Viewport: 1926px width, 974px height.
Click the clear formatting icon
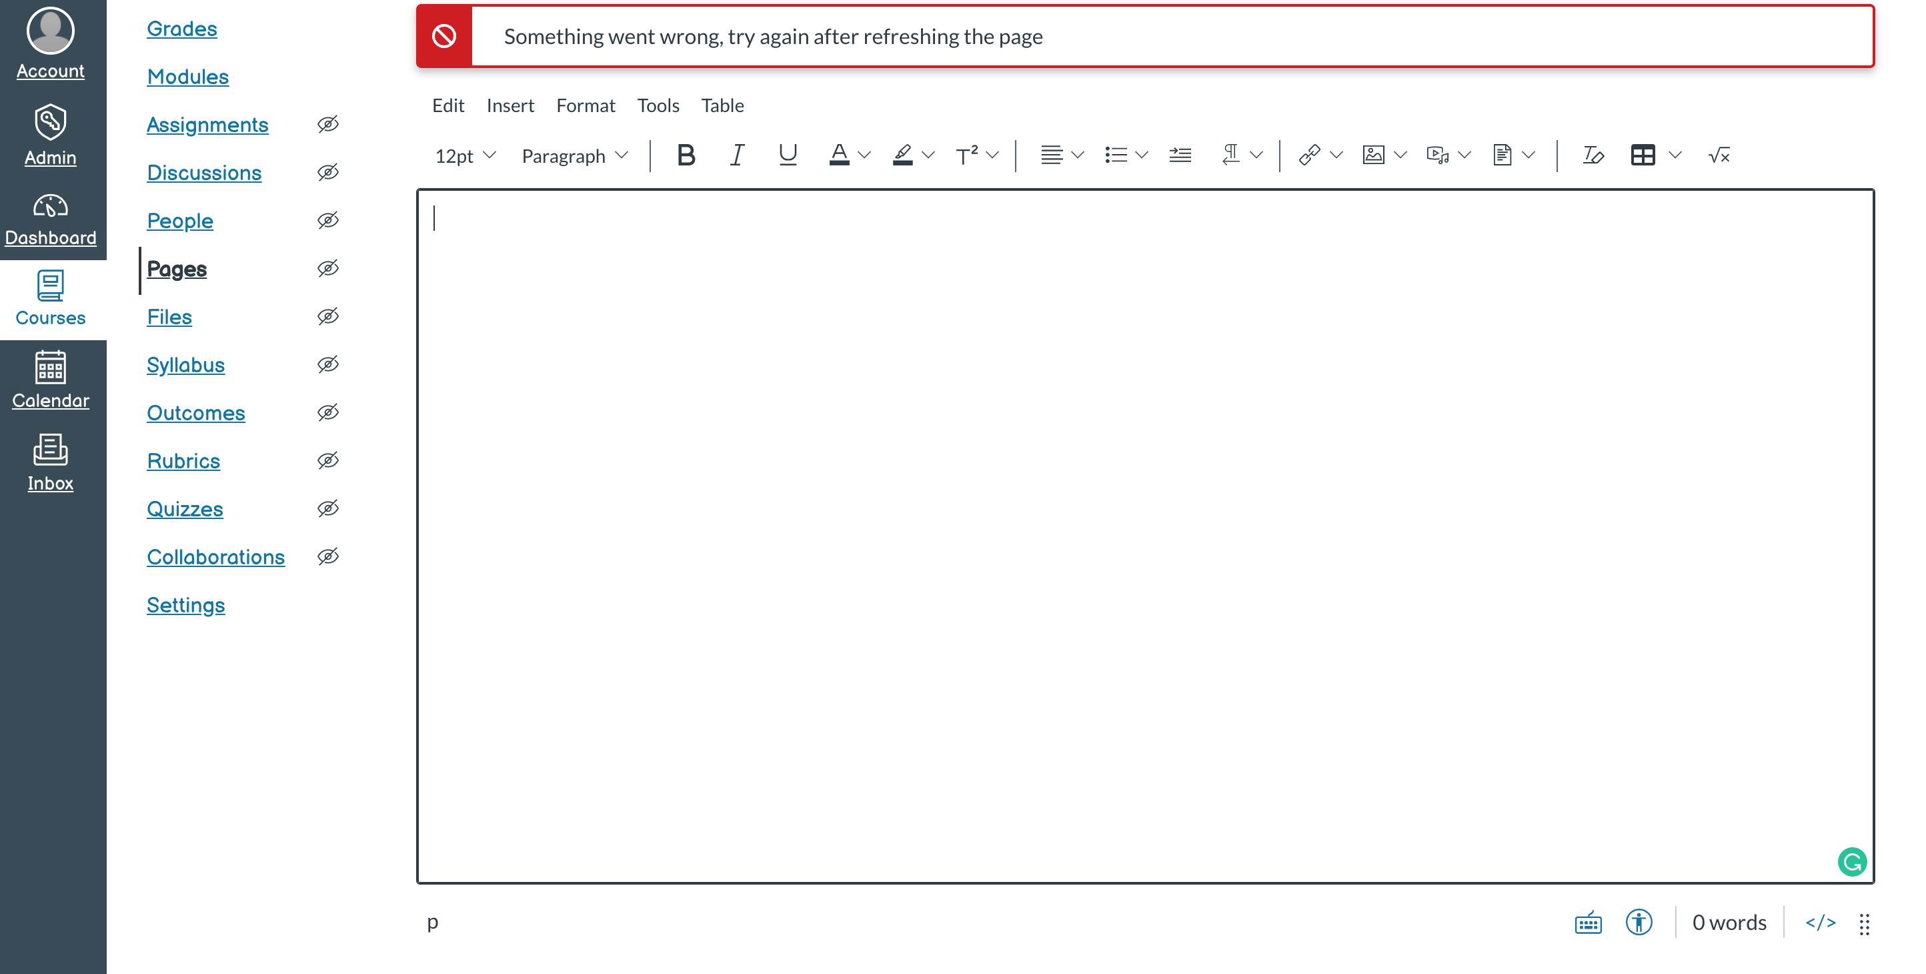pos(1593,155)
